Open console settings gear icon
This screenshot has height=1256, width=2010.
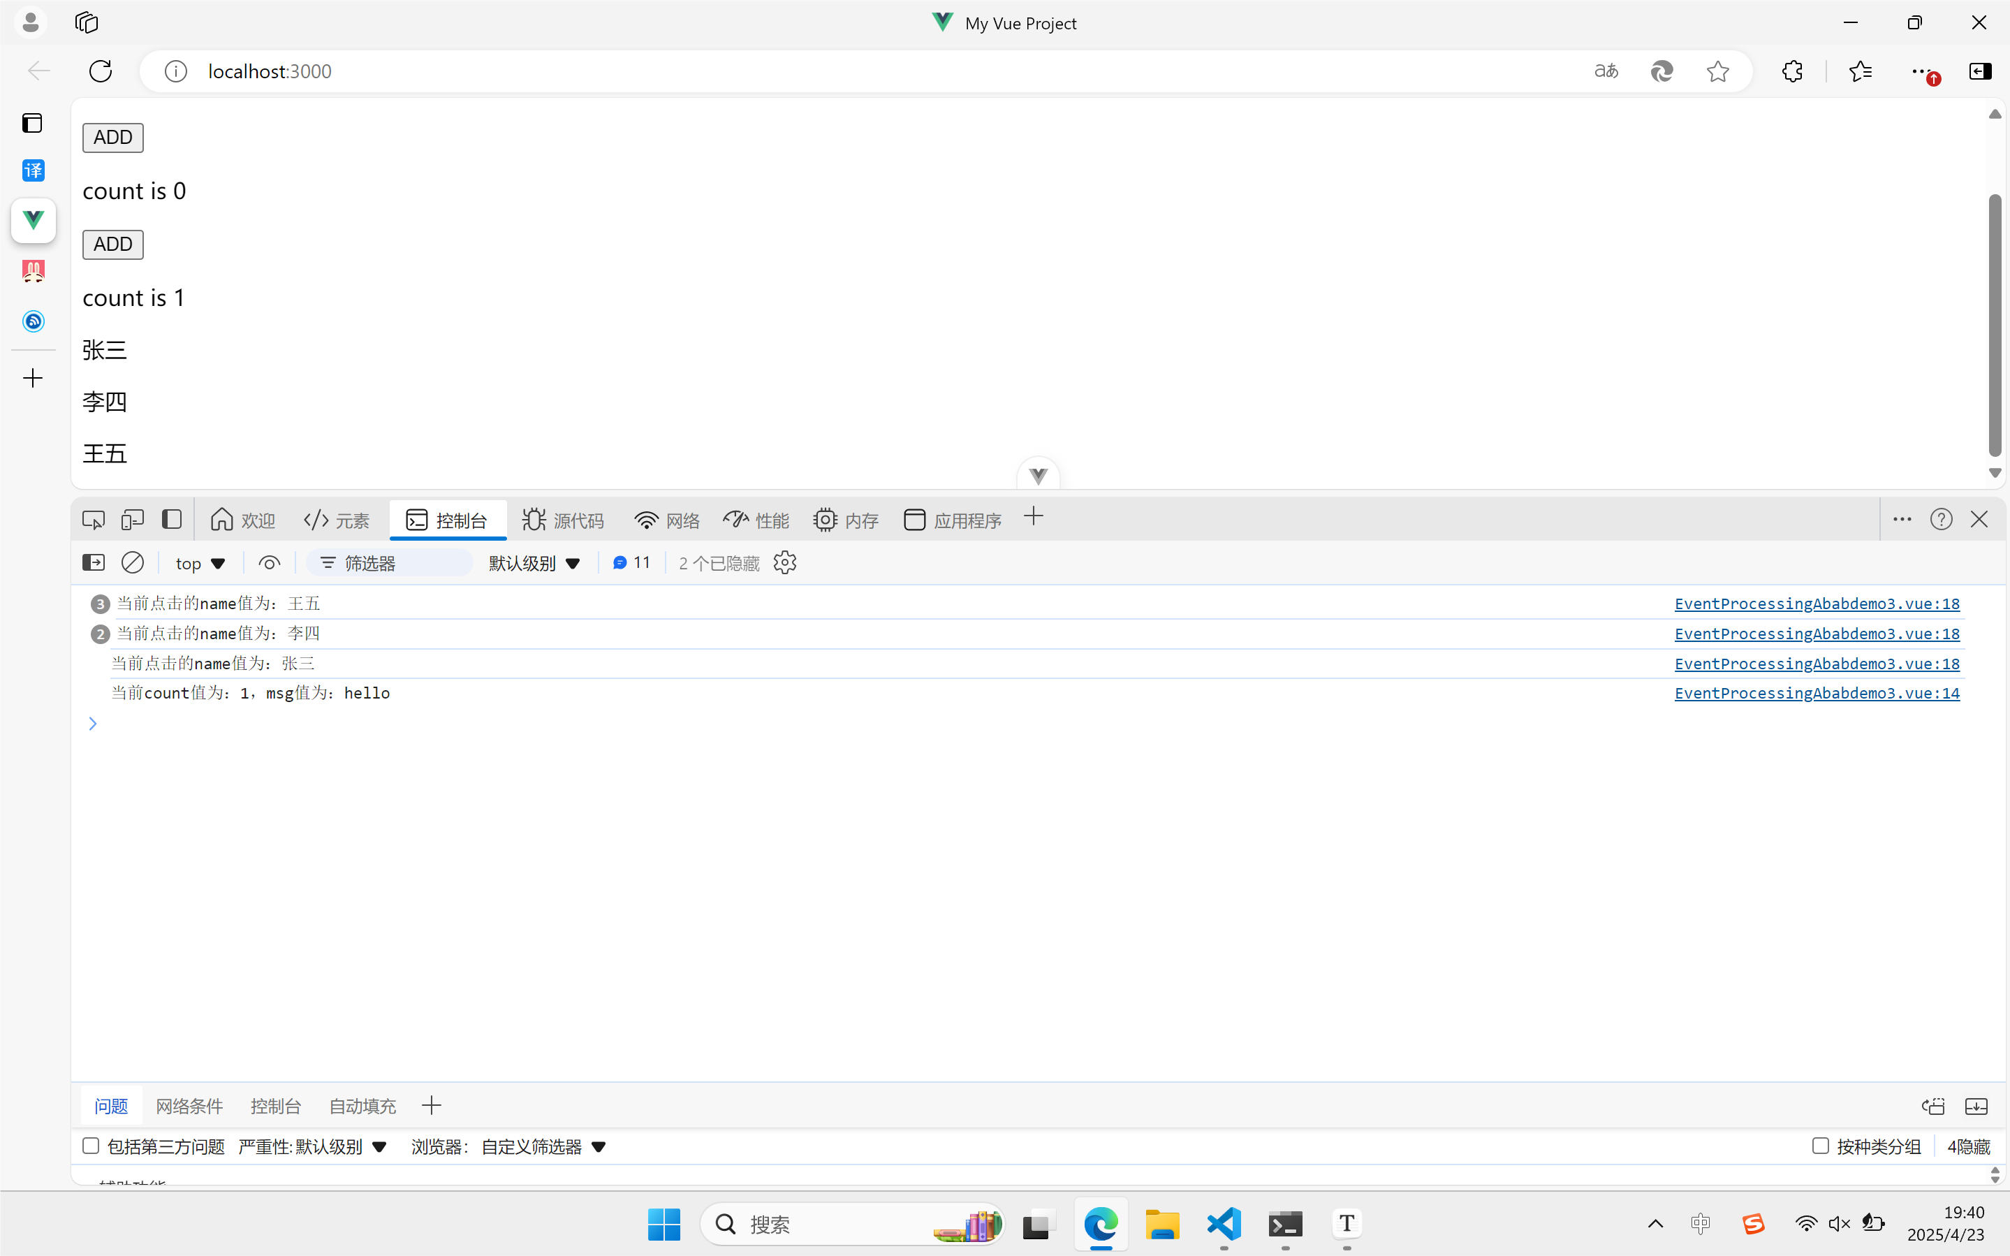tap(784, 562)
